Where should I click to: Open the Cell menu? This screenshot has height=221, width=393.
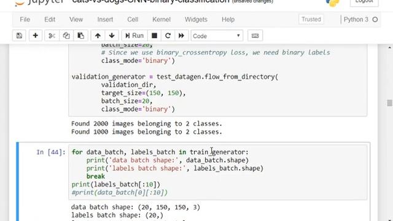133,19
